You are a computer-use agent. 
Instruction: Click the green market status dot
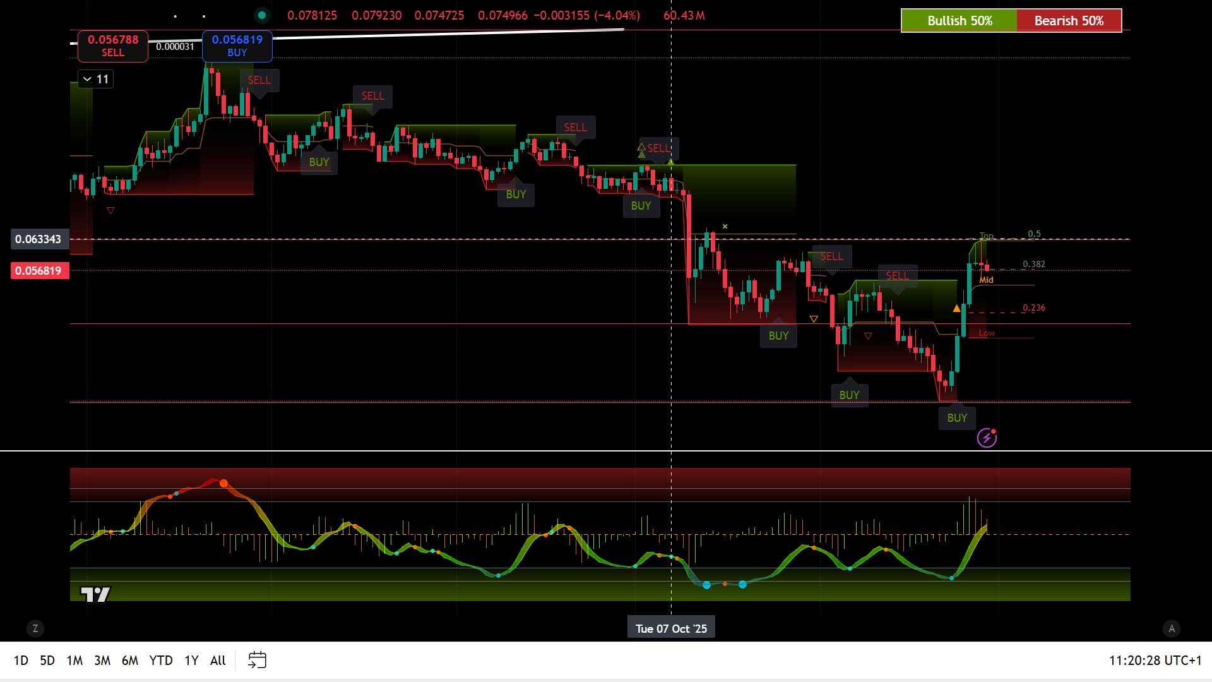click(261, 15)
